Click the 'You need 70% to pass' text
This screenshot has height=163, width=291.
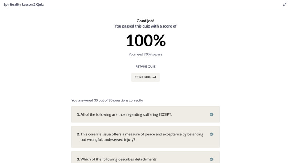click(x=145, y=54)
